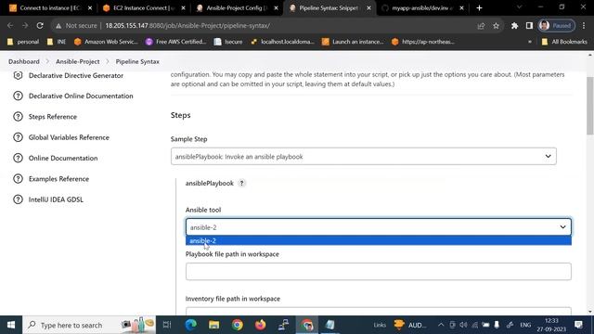This screenshot has width=594, height=334.
Task: Click the Declarative Directive Generator gear icon
Action: tap(18, 75)
